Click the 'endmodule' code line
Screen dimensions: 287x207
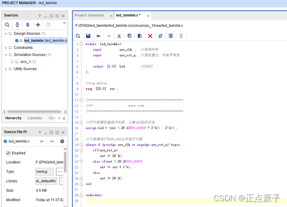[x=94, y=195]
